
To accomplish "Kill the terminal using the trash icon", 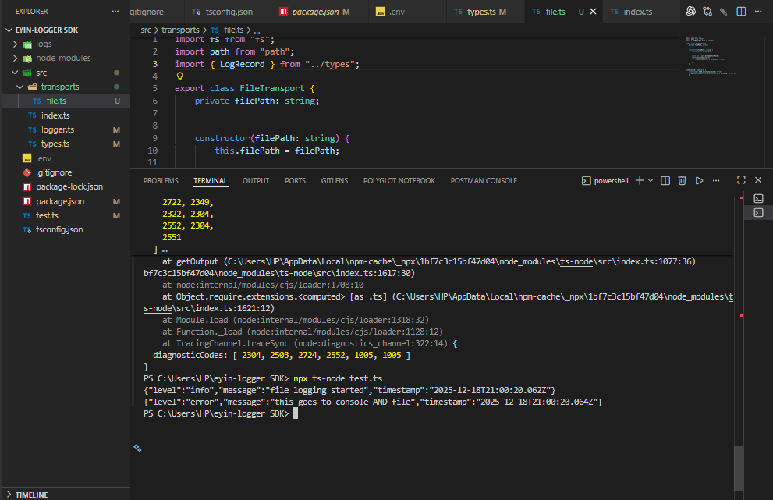I will tap(681, 179).
